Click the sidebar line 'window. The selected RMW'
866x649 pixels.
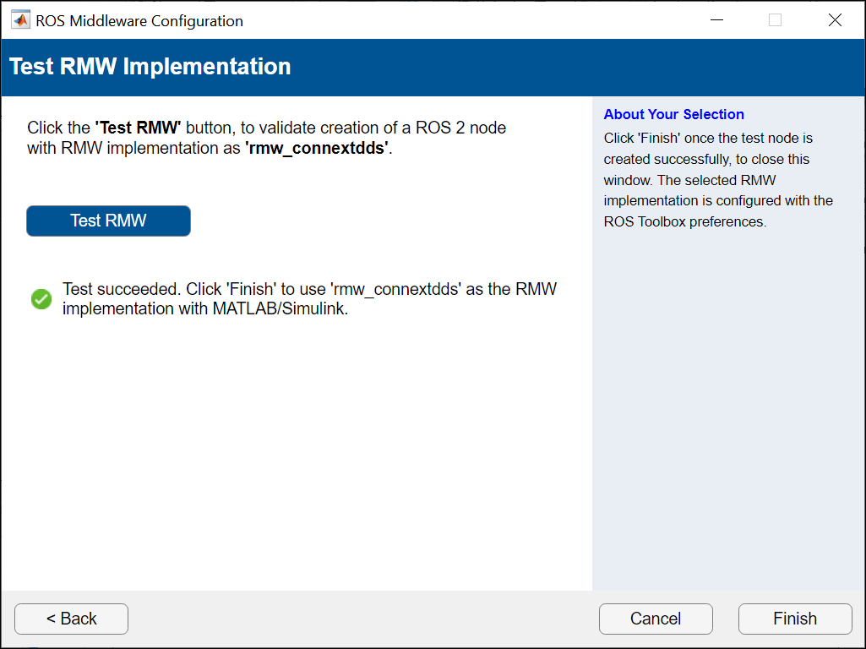[689, 180]
